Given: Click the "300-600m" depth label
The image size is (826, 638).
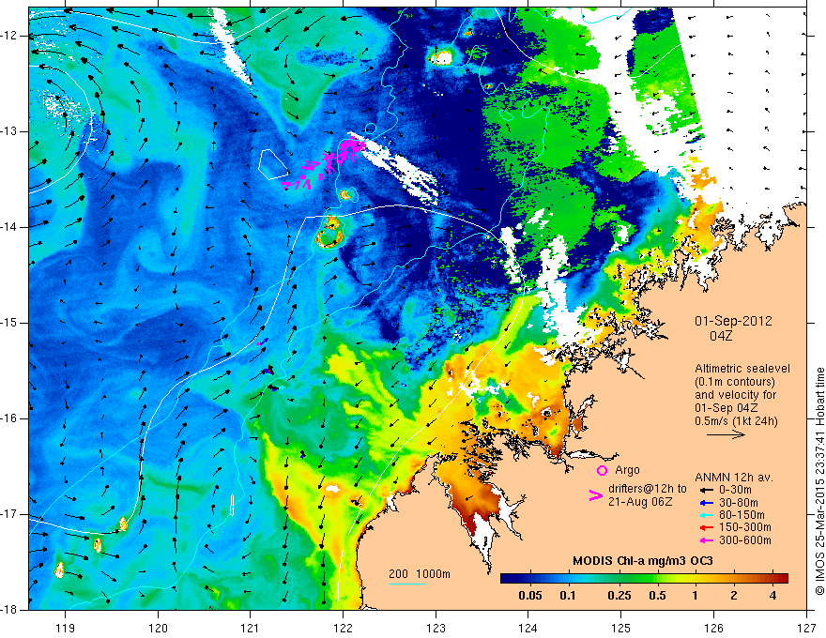Looking at the screenshot, I should point(745,540).
